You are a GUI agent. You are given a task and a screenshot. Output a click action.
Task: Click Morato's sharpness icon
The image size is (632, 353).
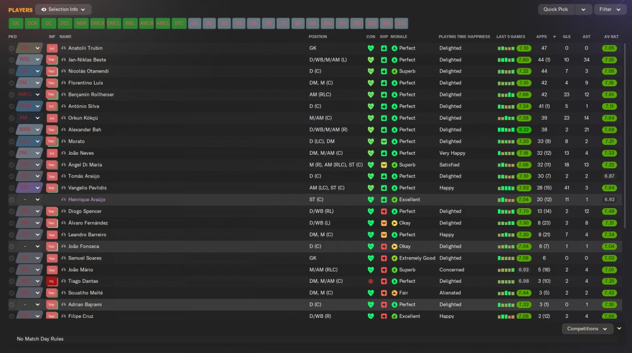[x=384, y=141]
